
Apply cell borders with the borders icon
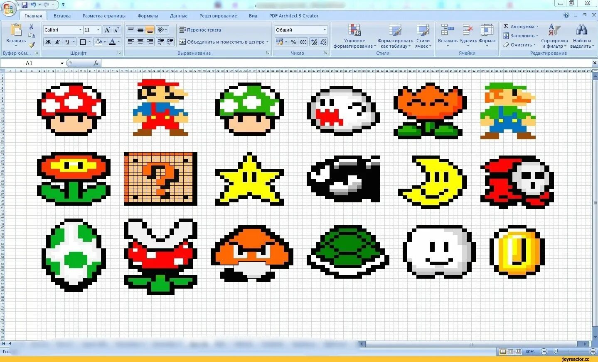pyautogui.click(x=83, y=42)
